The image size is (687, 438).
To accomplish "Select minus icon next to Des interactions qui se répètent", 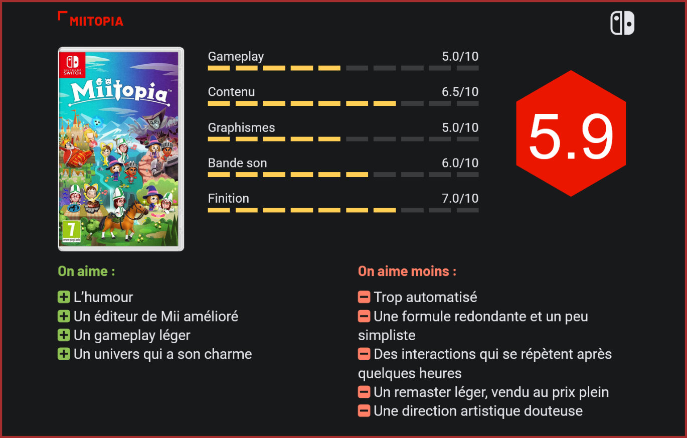I will click(x=364, y=354).
